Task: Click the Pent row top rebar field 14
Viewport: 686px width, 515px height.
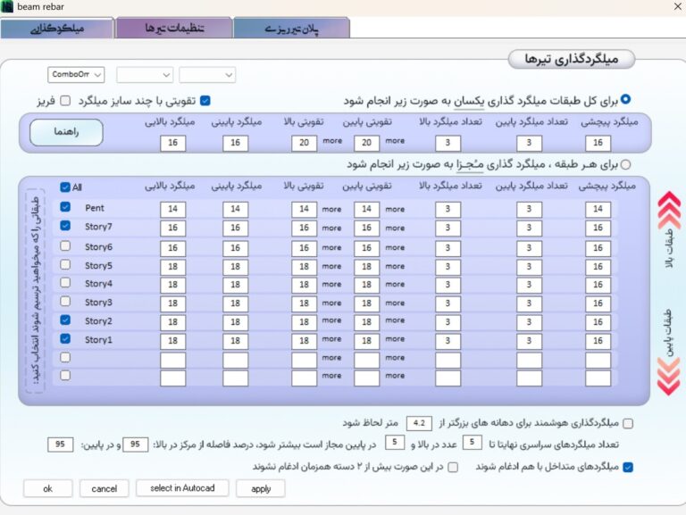Action: pos(172,210)
